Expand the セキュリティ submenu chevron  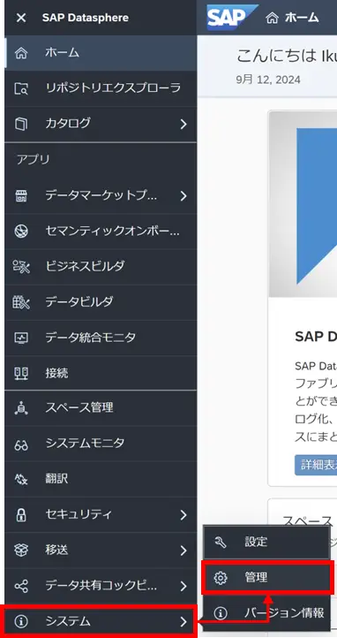[183, 514]
